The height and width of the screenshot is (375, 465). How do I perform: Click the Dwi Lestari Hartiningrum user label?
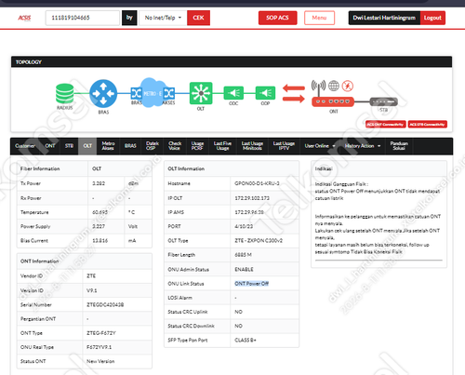point(384,18)
